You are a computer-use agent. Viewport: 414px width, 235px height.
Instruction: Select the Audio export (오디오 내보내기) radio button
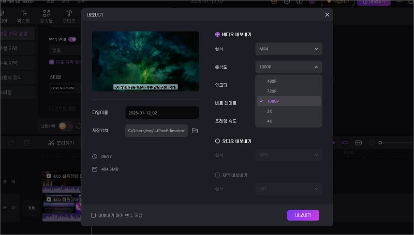(x=217, y=141)
